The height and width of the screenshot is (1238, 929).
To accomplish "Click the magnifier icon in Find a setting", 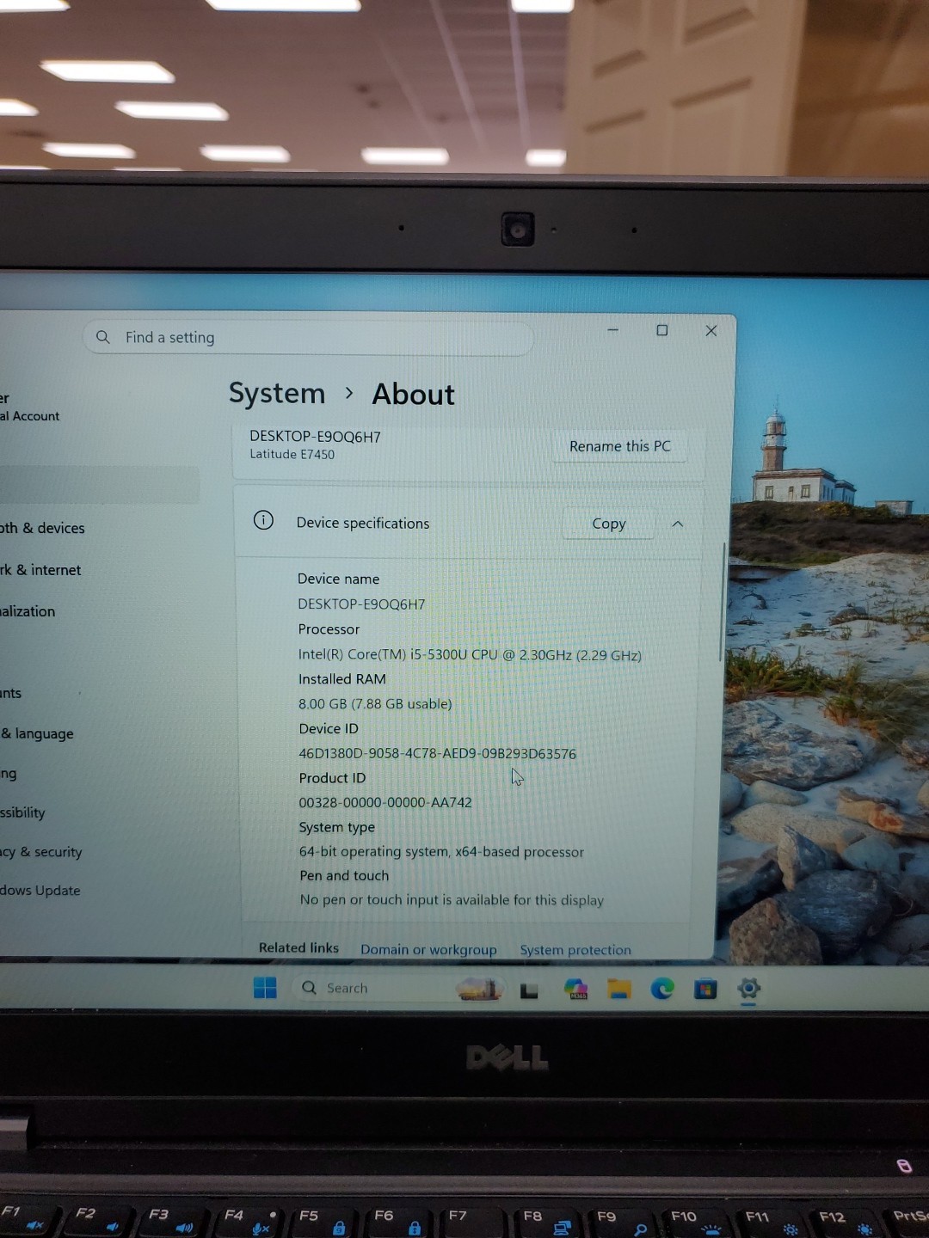I will pyautogui.click(x=103, y=337).
